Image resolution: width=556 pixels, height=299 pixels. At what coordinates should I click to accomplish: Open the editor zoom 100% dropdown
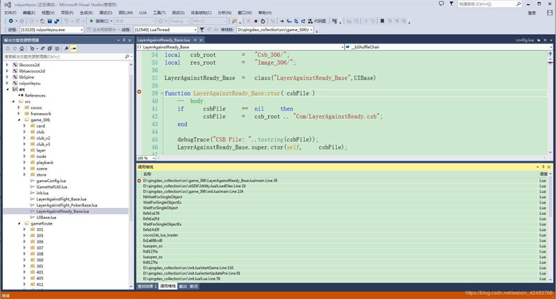[146, 158]
